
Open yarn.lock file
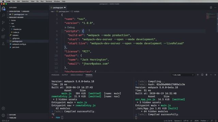pyautogui.click(x=16, y=47)
